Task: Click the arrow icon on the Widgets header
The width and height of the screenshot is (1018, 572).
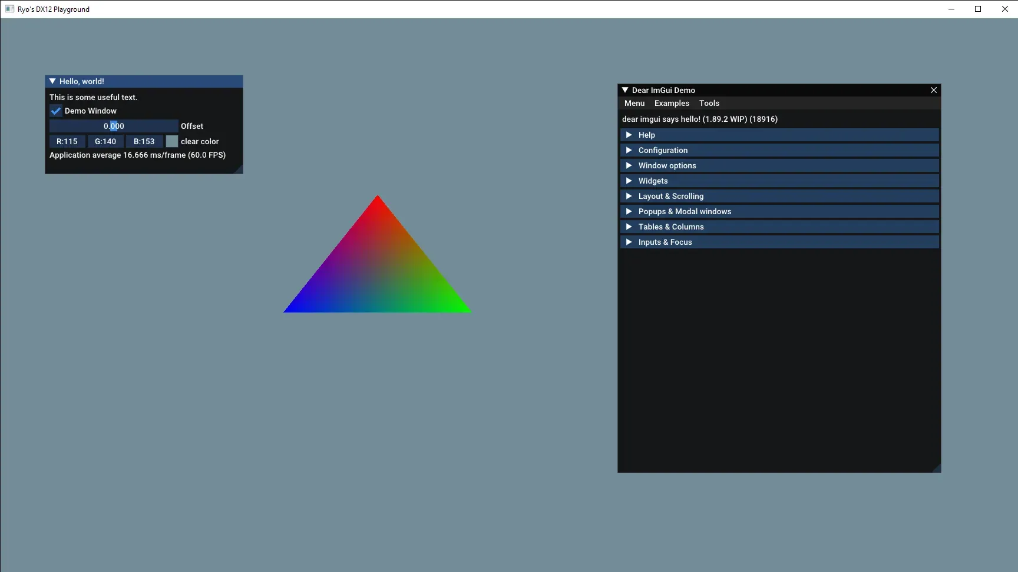Action: click(629, 181)
